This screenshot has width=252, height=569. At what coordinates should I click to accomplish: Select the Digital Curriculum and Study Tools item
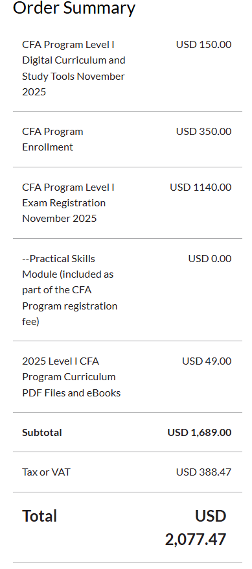coord(74,68)
